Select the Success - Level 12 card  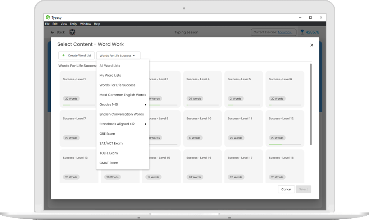285,129
